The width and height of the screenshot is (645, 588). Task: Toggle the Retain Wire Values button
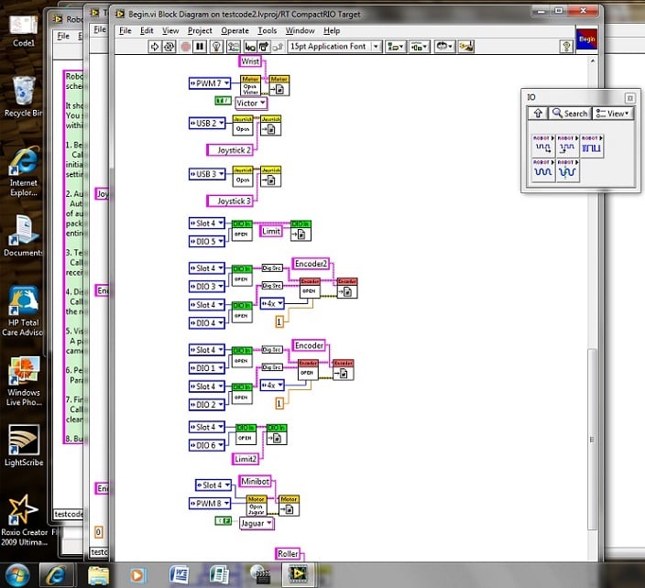[234, 47]
